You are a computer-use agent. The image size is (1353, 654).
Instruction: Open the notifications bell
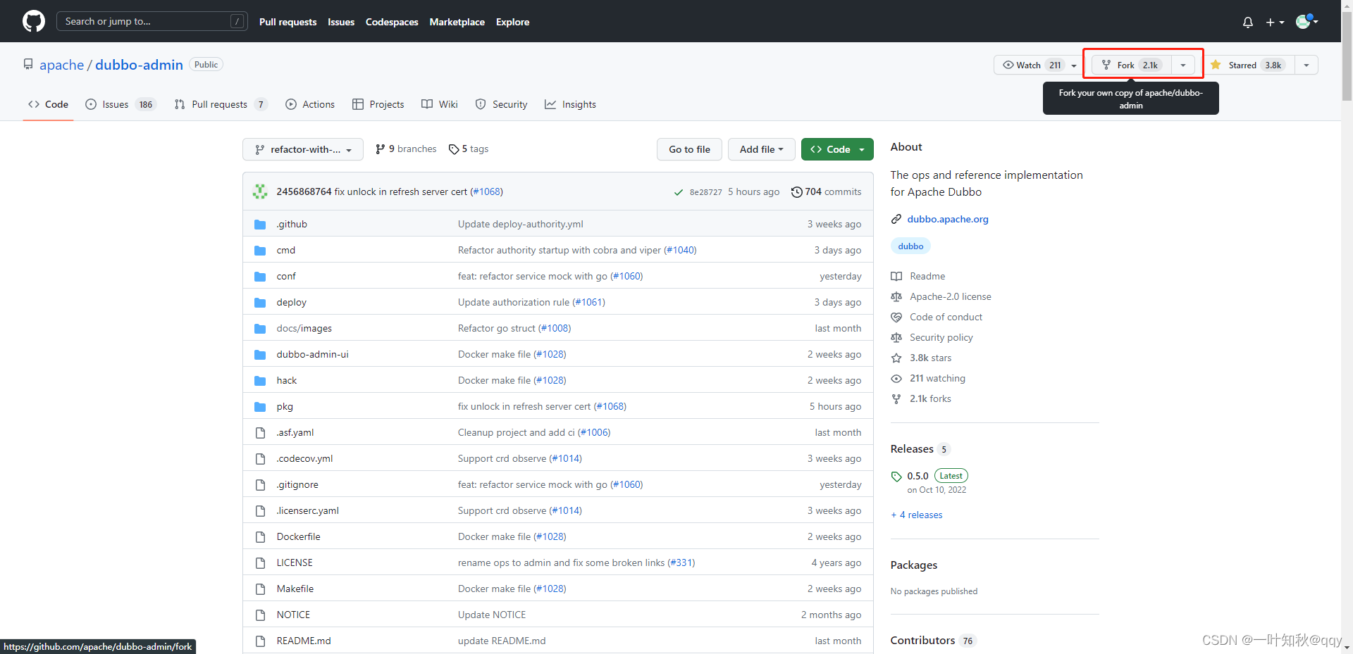pyautogui.click(x=1248, y=23)
